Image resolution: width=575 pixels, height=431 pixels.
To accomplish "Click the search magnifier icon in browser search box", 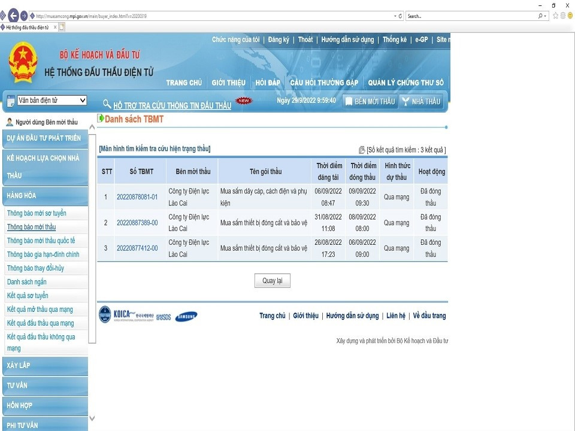I will pos(541,16).
